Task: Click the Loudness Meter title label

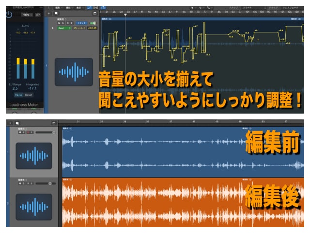Action: (x=24, y=105)
